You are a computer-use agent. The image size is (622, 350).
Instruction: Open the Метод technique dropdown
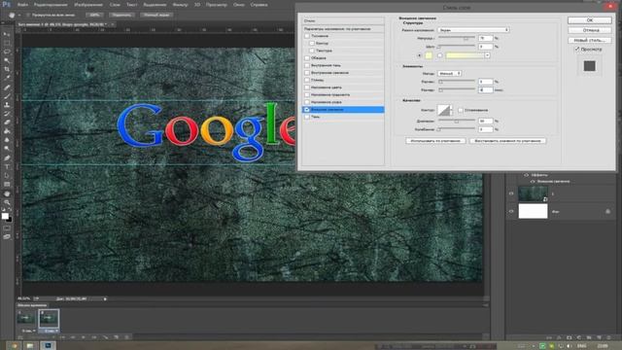coord(449,74)
